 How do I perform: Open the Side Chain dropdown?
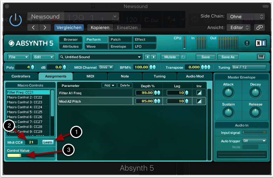tap(246, 16)
